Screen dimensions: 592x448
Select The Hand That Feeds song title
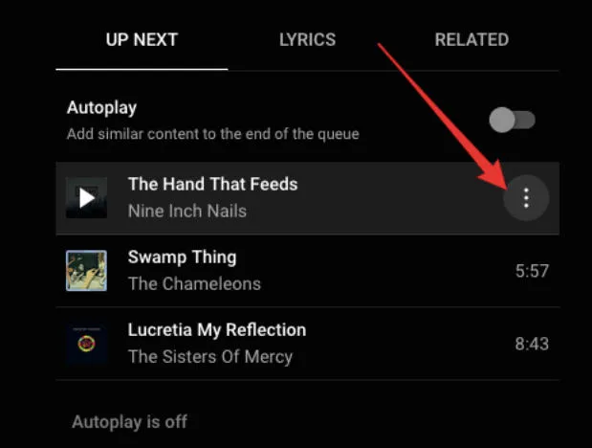[213, 184]
